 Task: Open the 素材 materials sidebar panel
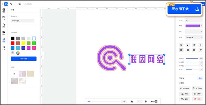[4, 25]
